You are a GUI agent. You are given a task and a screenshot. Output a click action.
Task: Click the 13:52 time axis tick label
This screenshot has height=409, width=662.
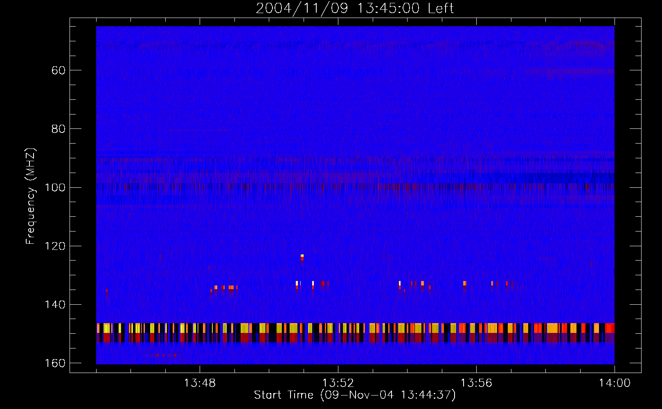[338, 383]
